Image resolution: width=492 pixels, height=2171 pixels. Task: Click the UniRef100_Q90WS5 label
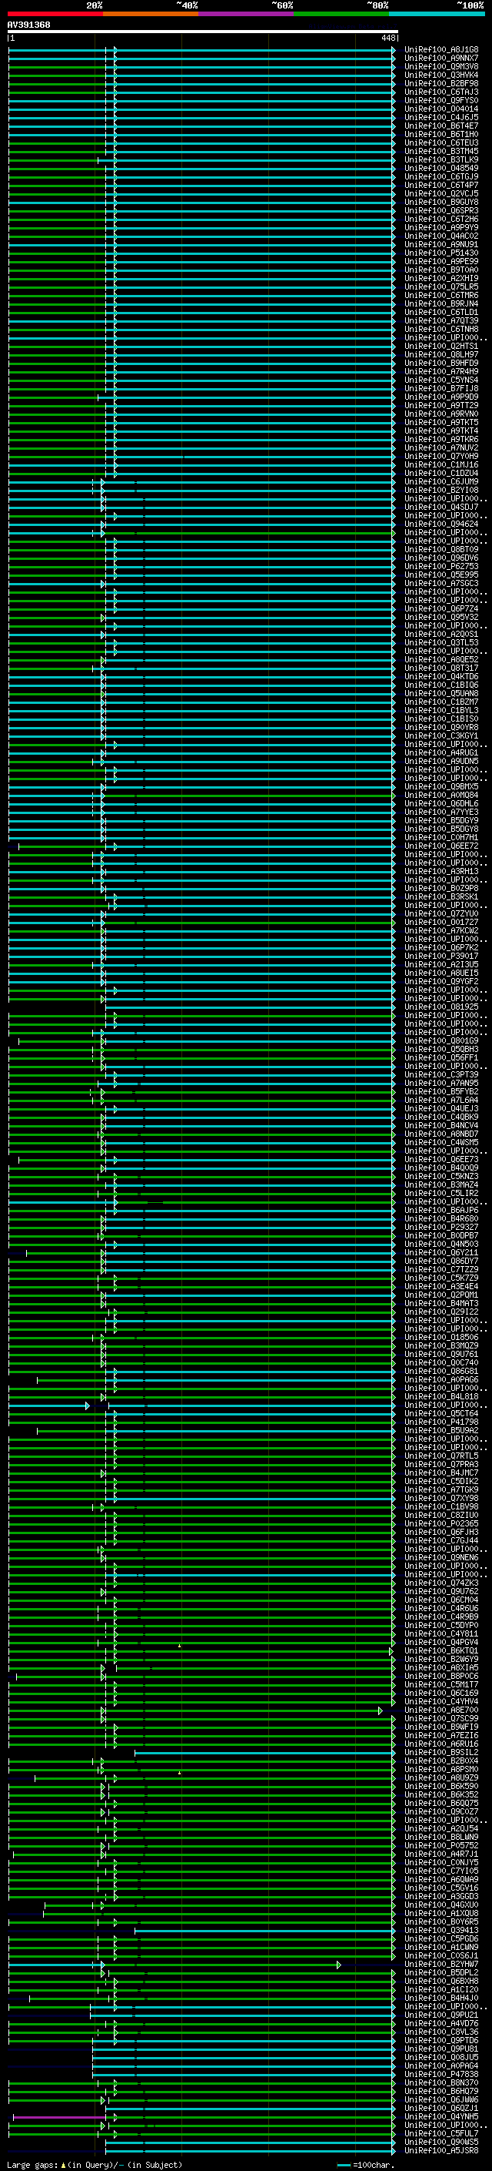[441, 2142]
